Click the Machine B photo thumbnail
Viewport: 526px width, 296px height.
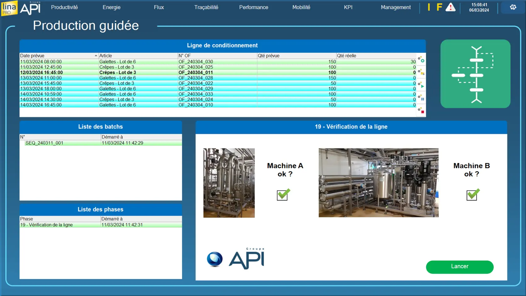tap(378, 183)
